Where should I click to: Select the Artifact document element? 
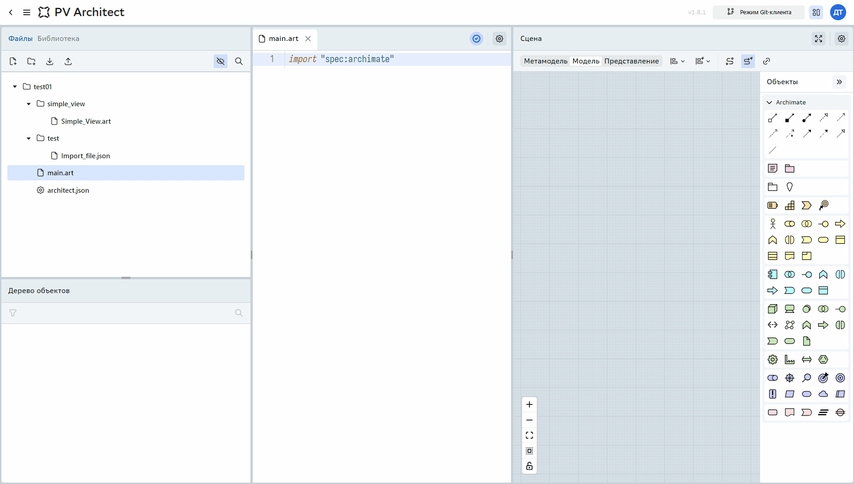[x=807, y=341]
